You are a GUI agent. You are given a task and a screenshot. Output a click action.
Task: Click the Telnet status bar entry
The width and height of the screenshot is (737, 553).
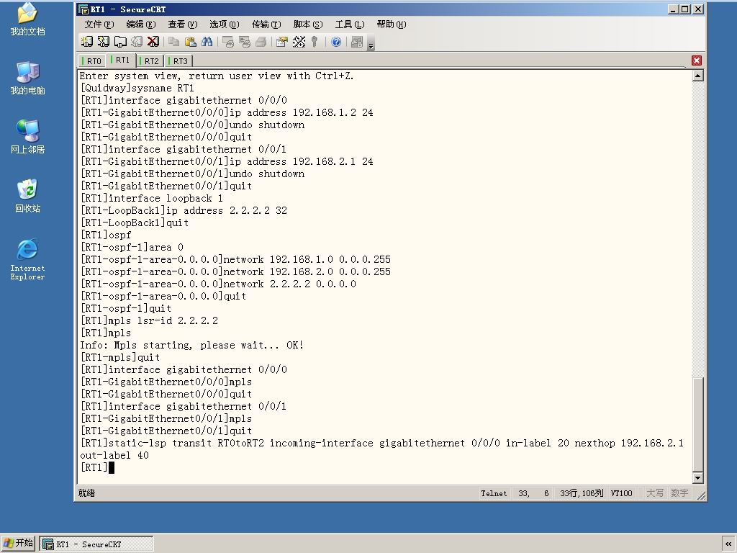[494, 493]
